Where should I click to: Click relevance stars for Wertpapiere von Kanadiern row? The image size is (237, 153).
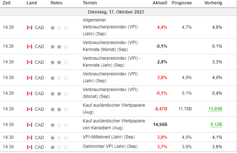click(59, 124)
